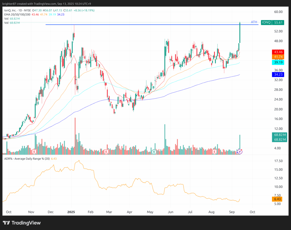The image size is (291, 230).
Task: Open the earnings E marker near May
Action: click(x=154, y=152)
